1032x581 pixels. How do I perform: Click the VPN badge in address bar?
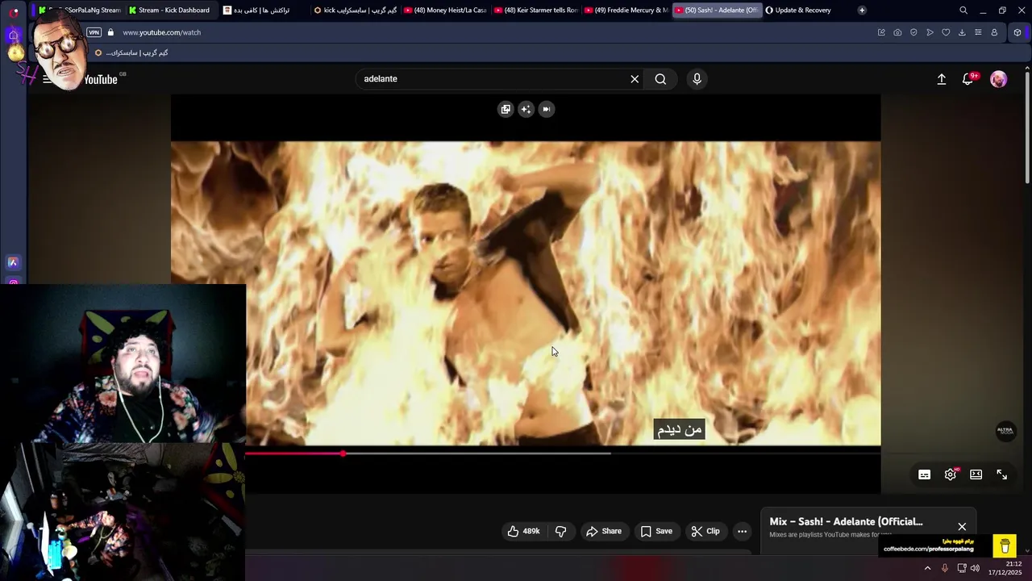point(94,32)
